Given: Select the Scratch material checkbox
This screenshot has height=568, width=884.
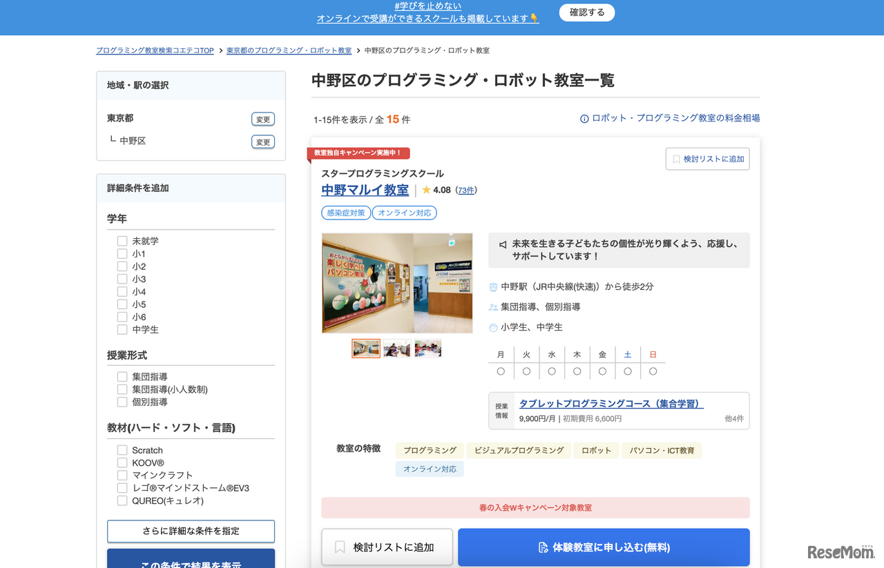Looking at the screenshot, I should point(122,450).
